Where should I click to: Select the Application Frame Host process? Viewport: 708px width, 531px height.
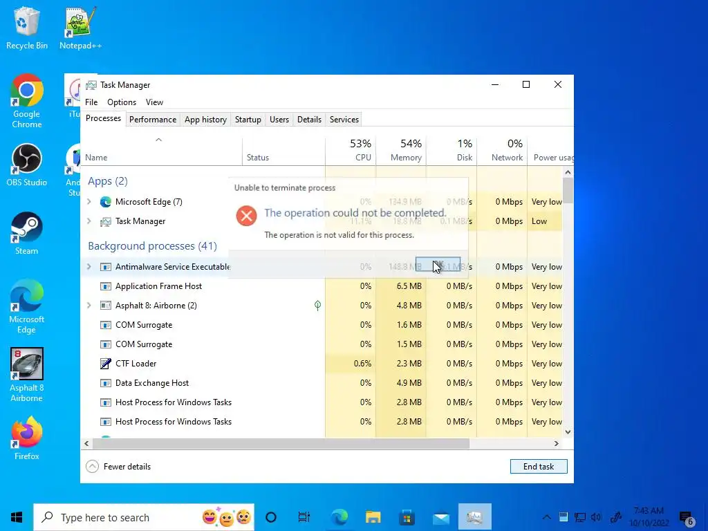(322, 286)
